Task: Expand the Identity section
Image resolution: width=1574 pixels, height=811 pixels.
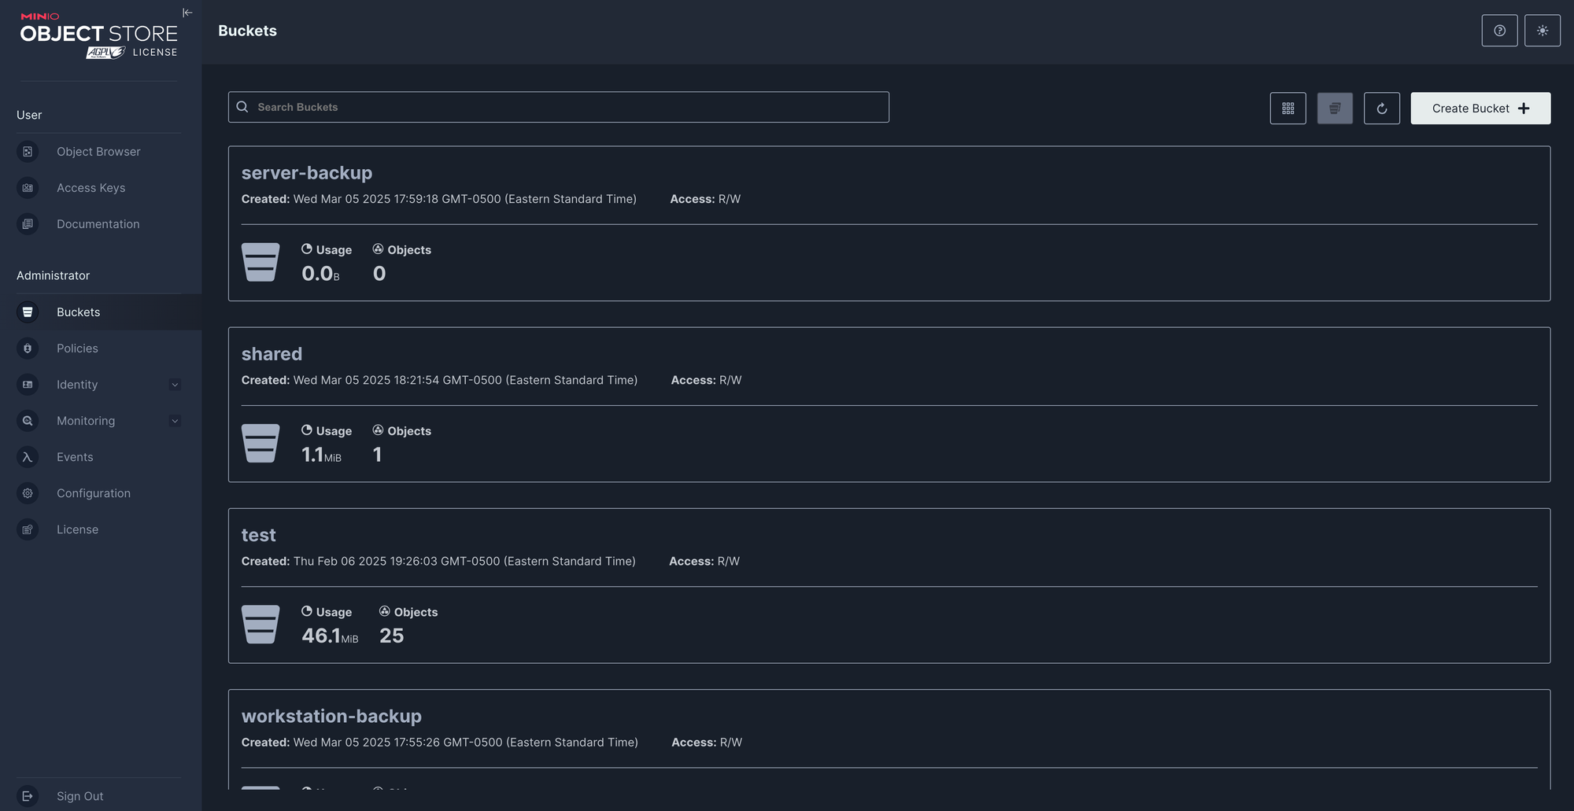Action: (x=175, y=385)
